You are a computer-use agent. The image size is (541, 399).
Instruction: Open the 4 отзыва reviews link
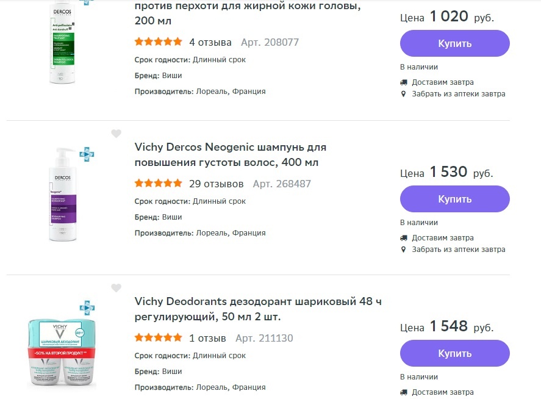pyautogui.click(x=210, y=42)
